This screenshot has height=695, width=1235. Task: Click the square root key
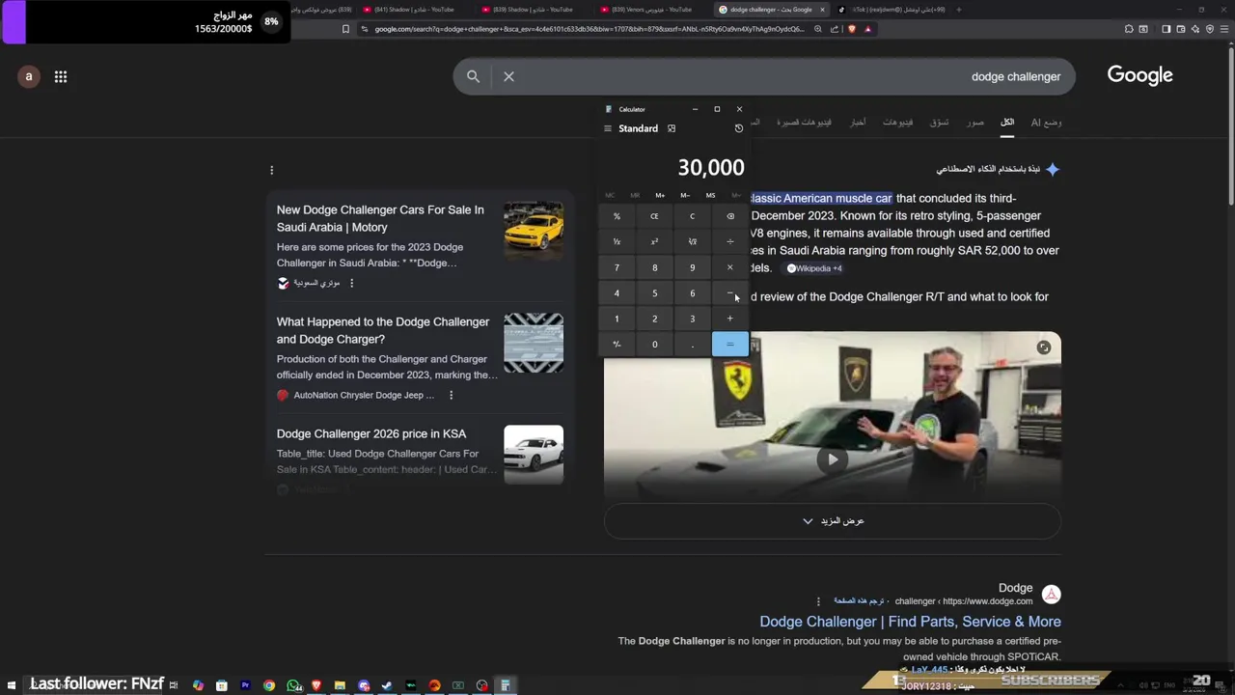click(692, 241)
